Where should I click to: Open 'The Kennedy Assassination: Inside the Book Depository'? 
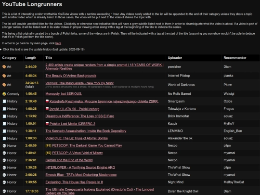pyautogui.click(x=86, y=131)
